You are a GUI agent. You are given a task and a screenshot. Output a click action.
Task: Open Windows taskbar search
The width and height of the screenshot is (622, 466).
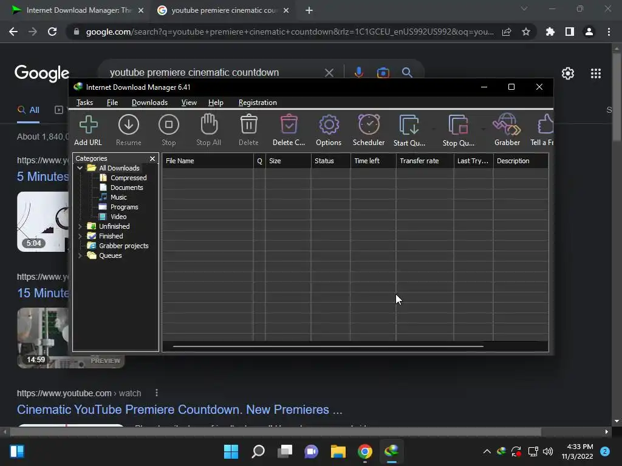coord(258,451)
